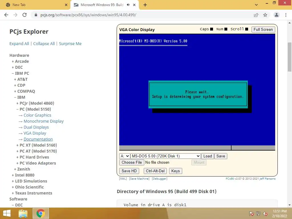This screenshot has width=292, height=219.
Task: Click the address bar URL
Action: (x=88, y=15)
